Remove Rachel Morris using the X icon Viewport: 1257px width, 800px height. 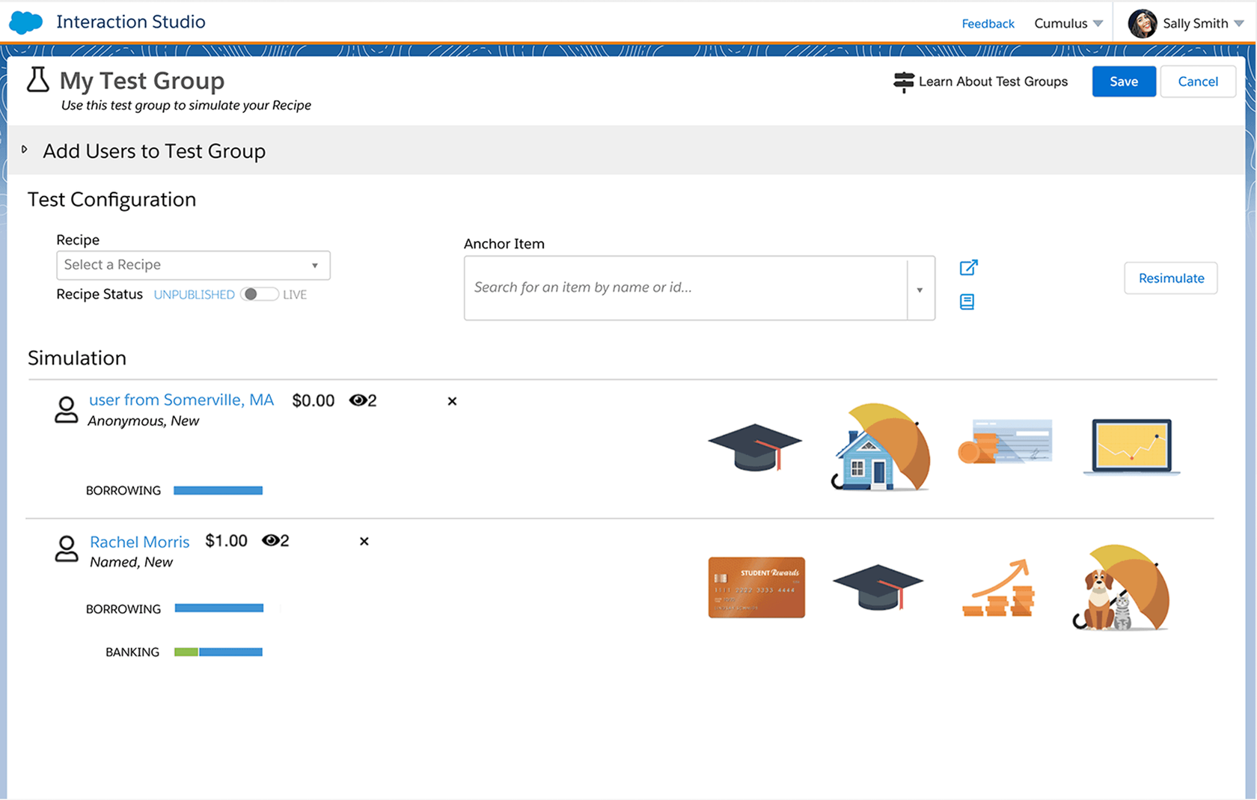coord(364,541)
